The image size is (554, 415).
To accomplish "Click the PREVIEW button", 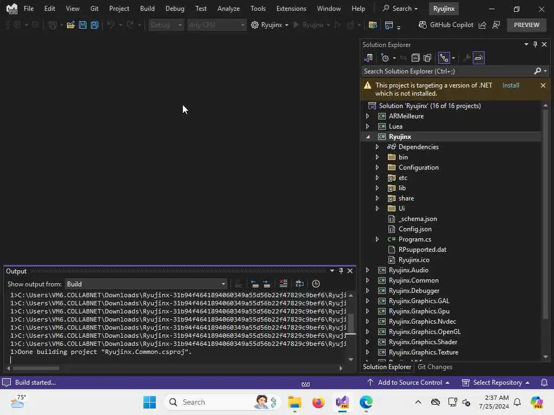I will pyautogui.click(x=526, y=25).
